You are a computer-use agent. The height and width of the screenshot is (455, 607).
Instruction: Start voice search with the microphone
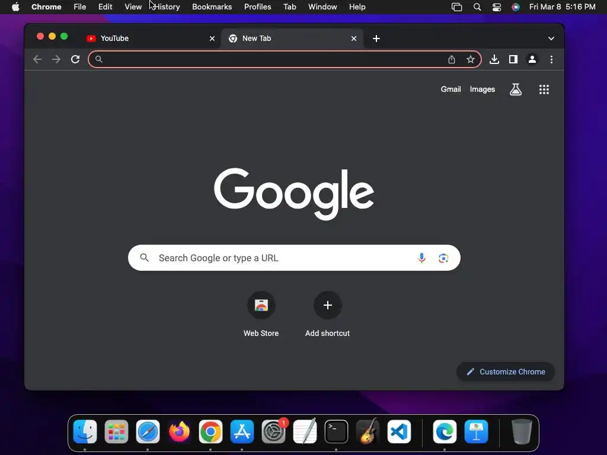421,258
